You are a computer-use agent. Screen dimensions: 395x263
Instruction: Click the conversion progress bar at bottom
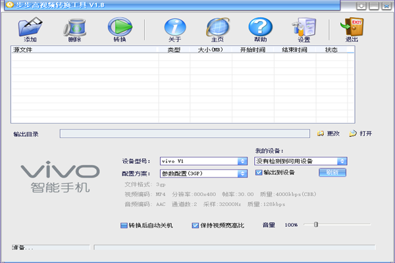pos(234,247)
